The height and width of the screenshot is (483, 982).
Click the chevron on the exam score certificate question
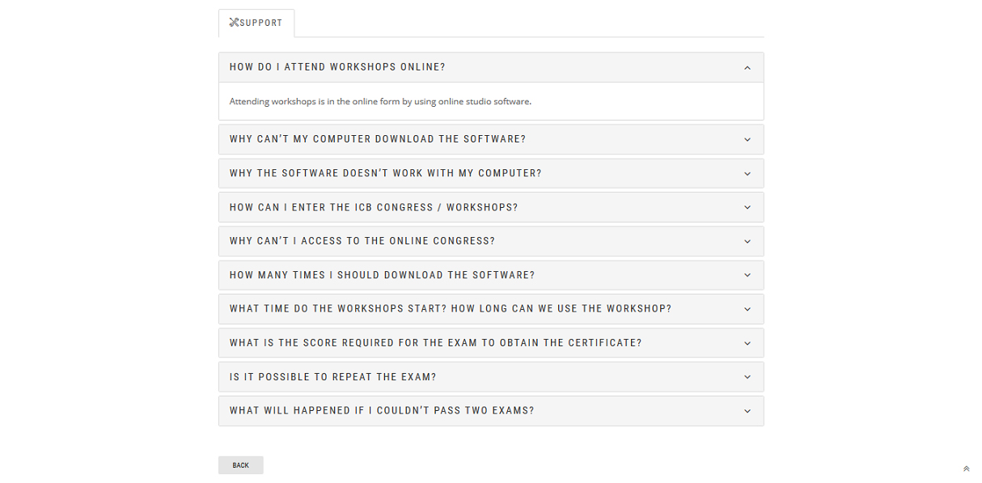click(x=747, y=343)
